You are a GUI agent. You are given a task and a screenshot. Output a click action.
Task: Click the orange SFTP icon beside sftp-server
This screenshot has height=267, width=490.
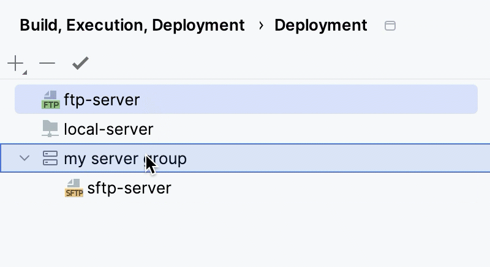click(73, 189)
